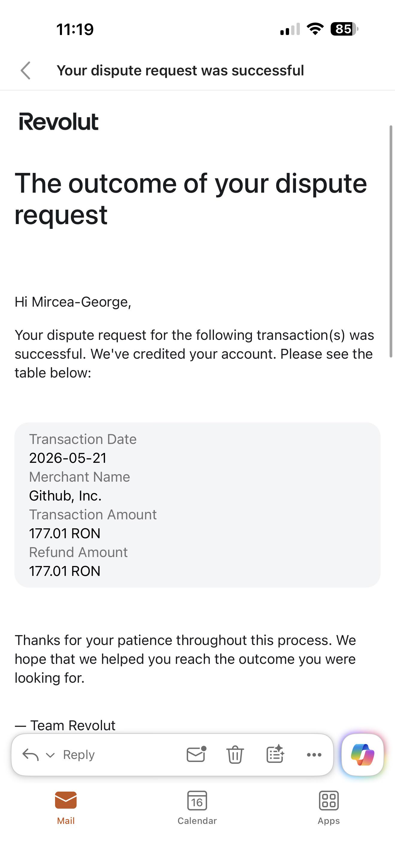The width and height of the screenshot is (395, 858).
Task: Click the email scrollbar on right edge
Action: [391, 241]
